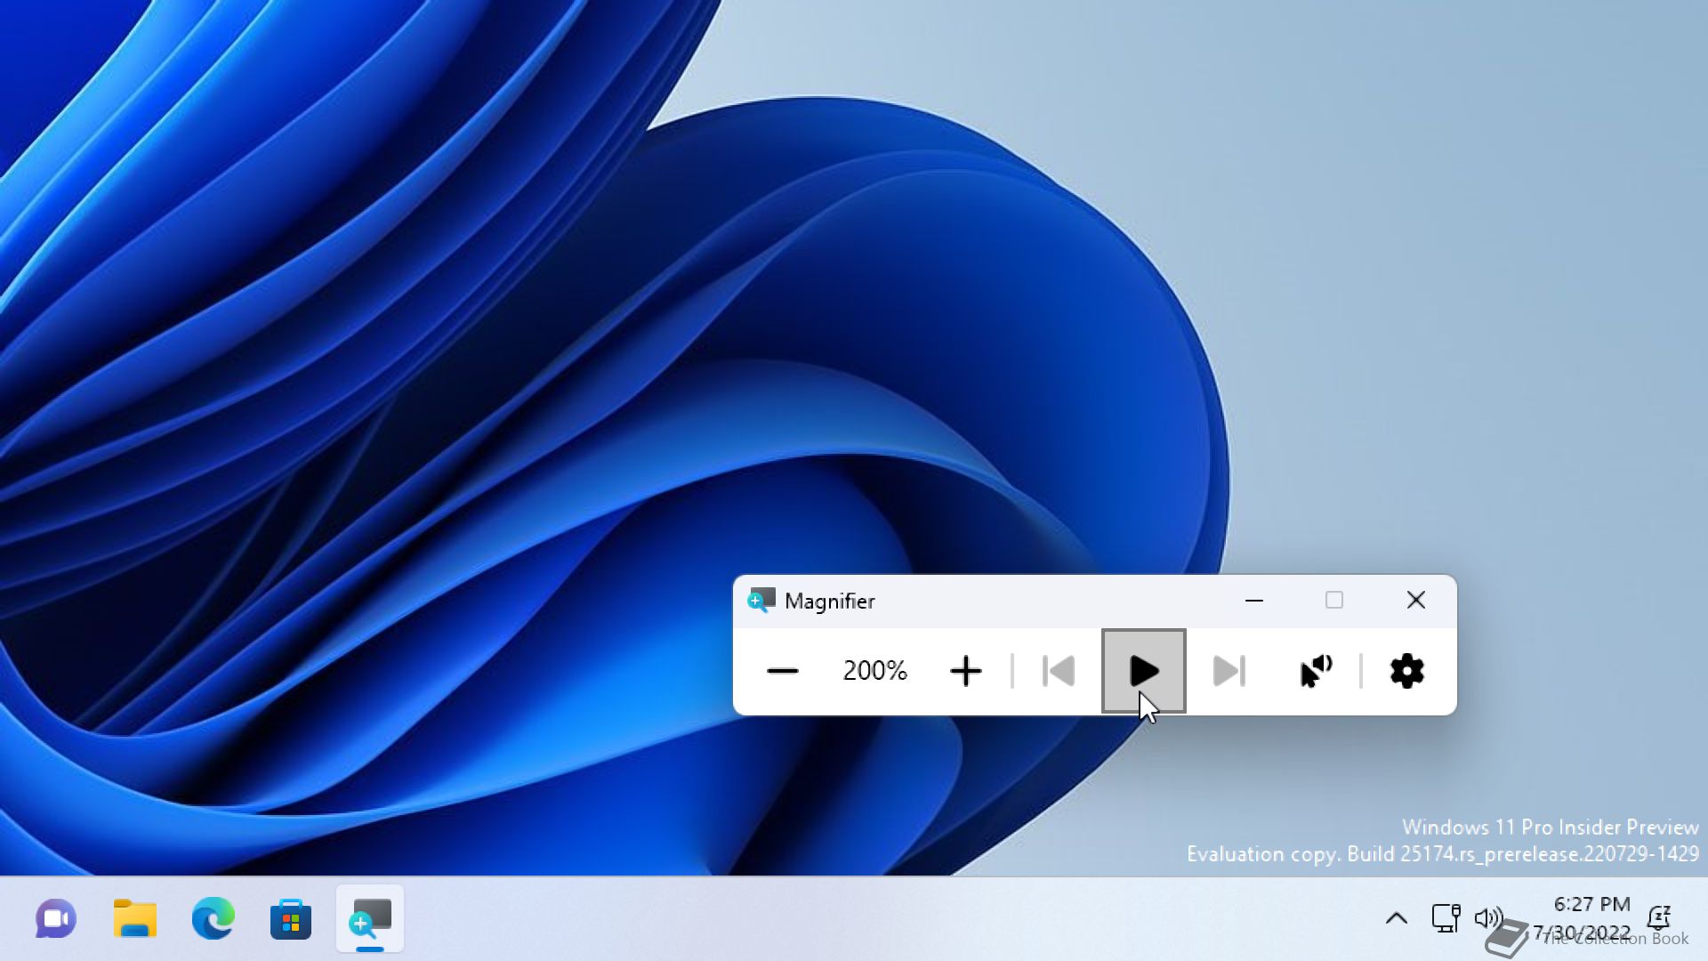Click the Magnifier app icon in title bar
This screenshot has width=1708, height=961.
coord(761,601)
